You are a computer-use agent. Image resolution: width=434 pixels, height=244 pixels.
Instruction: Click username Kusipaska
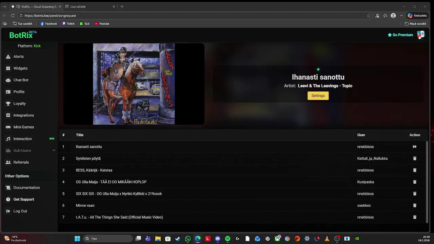click(366, 182)
